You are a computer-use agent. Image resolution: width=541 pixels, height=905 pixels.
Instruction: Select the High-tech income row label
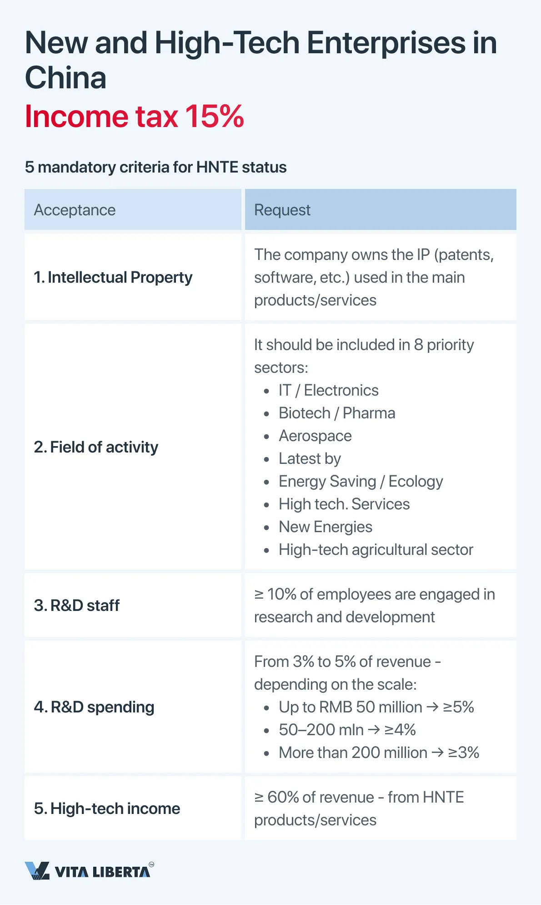[107, 808]
